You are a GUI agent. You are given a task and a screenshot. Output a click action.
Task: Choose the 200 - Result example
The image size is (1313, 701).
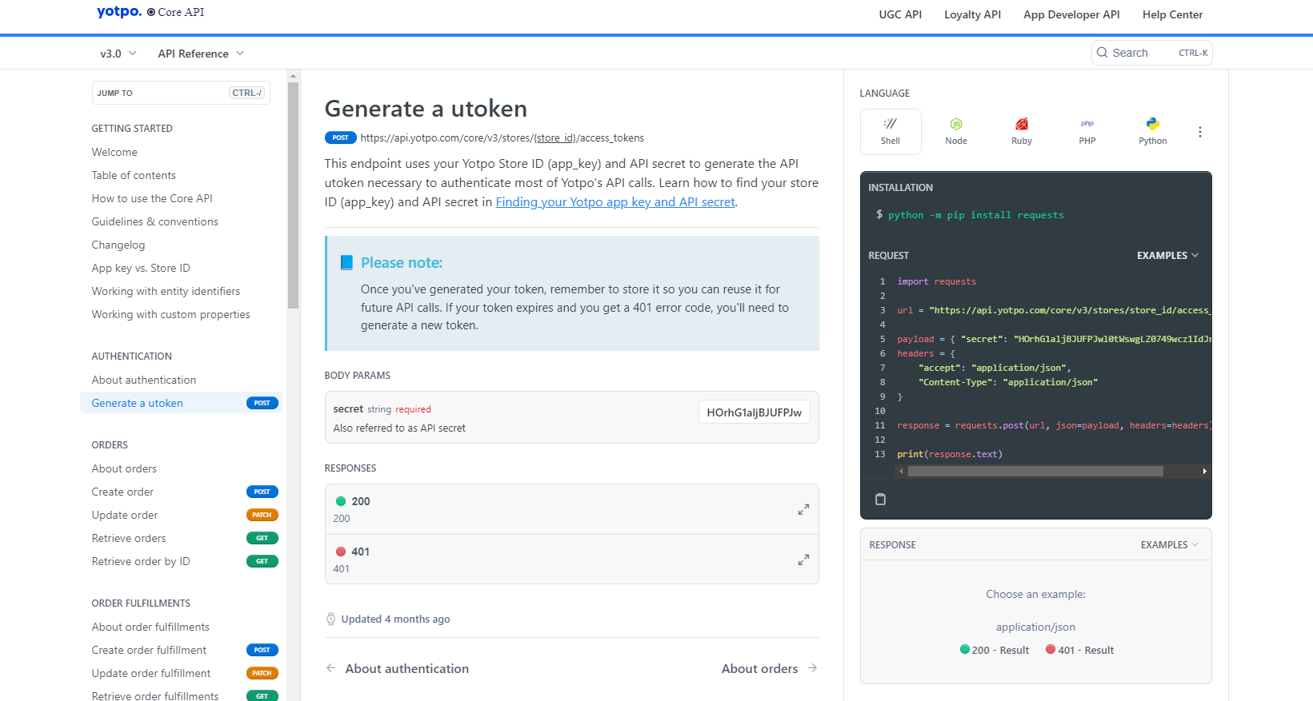[x=995, y=650]
